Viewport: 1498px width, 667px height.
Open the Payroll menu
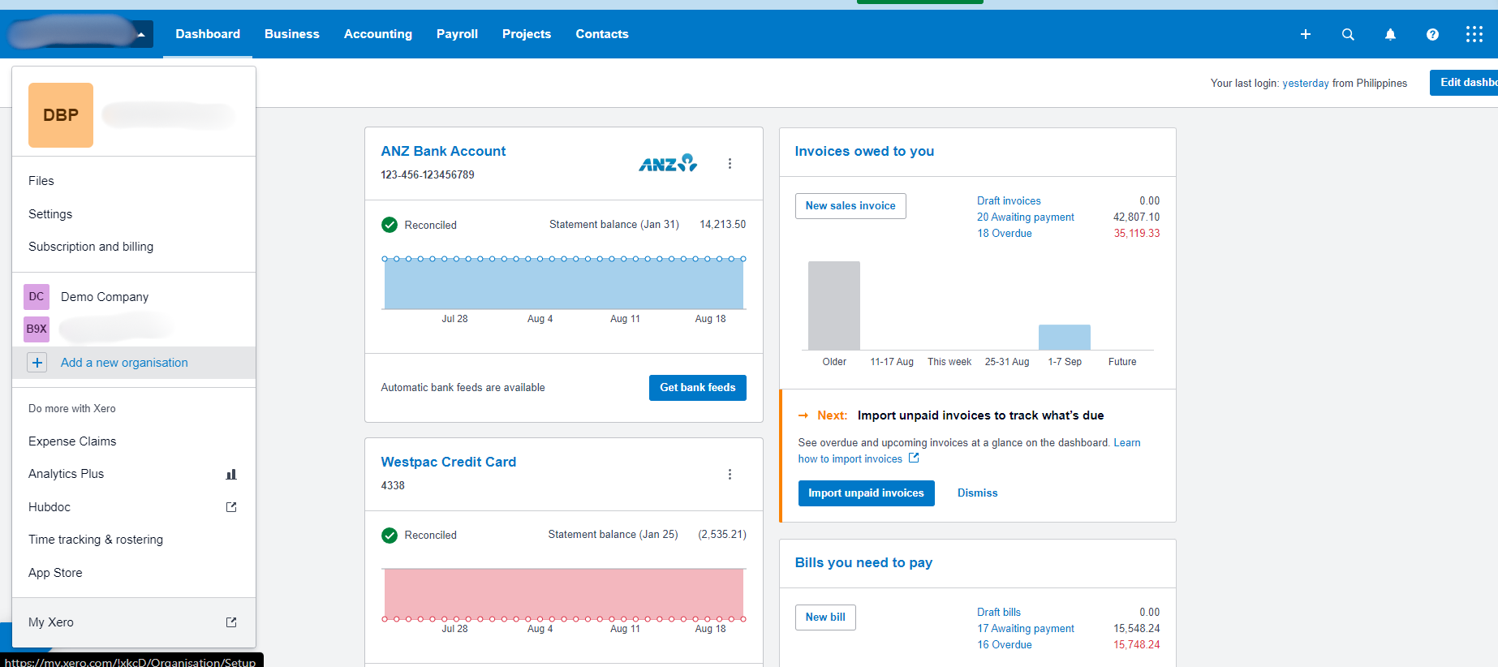(x=457, y=34)
